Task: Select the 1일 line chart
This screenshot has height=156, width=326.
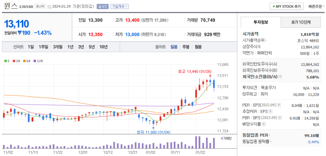Action: (x=31, y=47)
